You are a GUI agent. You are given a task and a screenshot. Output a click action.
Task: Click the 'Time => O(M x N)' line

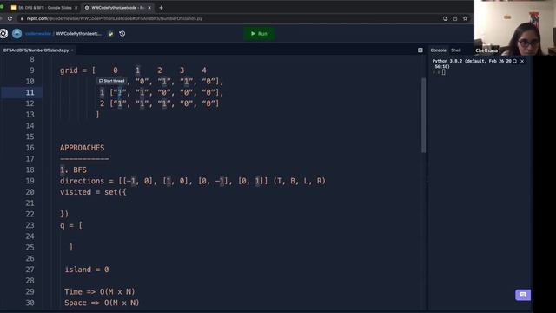click(x=99, y=292)
